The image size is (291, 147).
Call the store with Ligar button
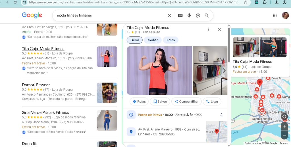(212, 101)
